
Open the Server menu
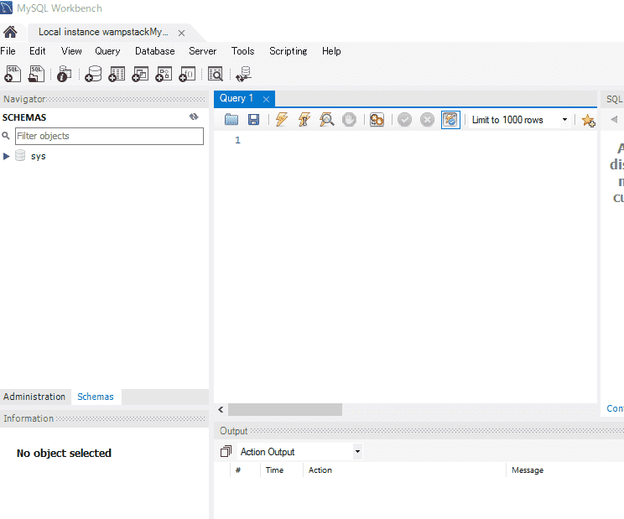[x=203, y=51]
